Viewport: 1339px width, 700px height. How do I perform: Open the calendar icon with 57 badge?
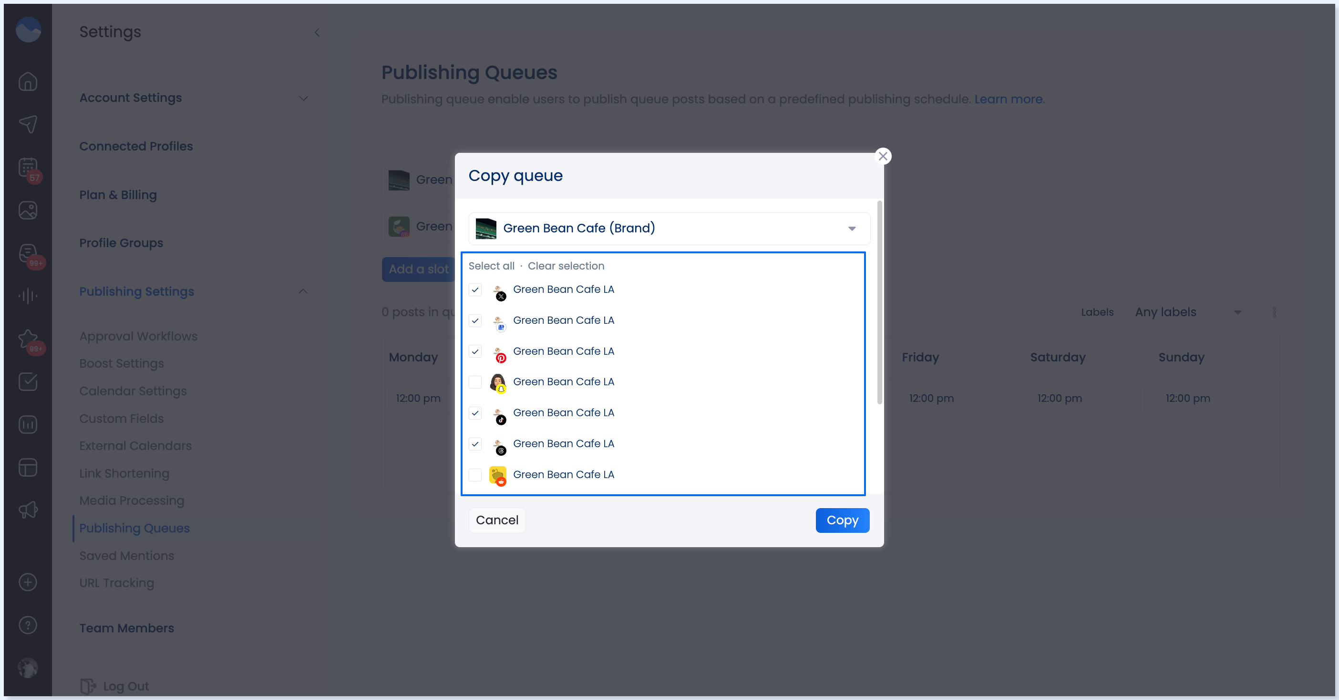coord(29,169)
